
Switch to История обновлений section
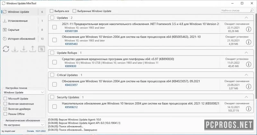(x=24, y=39)
